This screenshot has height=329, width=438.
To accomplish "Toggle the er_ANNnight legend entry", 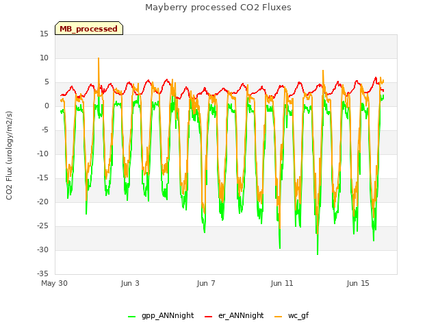I will pos(234,315).
